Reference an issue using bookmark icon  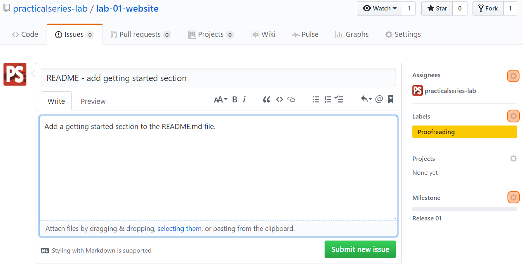pos(391,99)
